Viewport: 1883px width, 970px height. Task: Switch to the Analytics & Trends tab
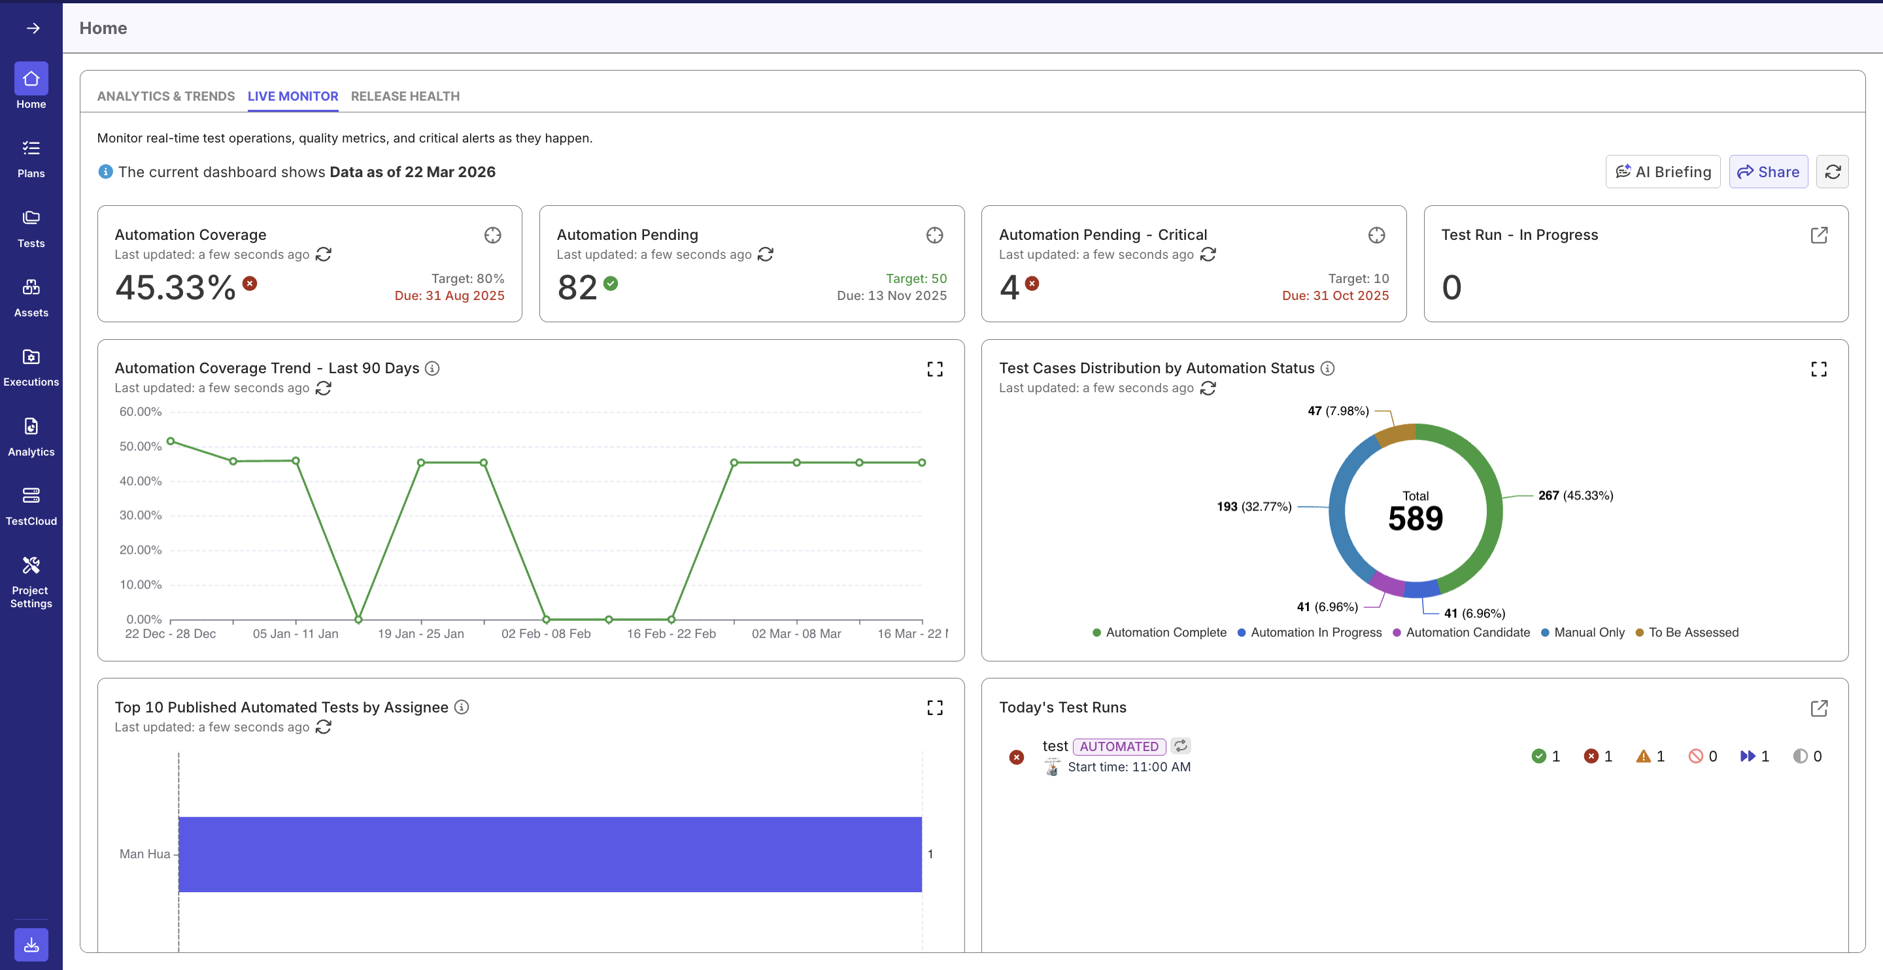click(x=165, y=95)
